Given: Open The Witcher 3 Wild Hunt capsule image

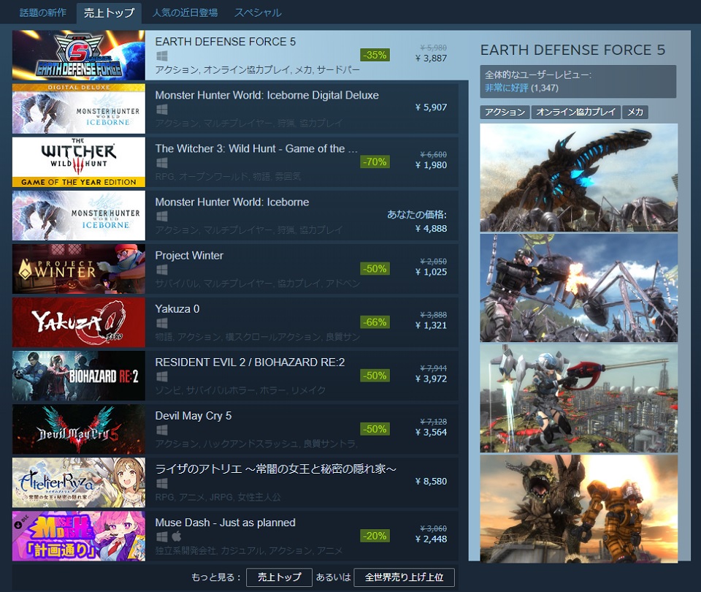Looking at the screenshot, I should coord(79,162).
